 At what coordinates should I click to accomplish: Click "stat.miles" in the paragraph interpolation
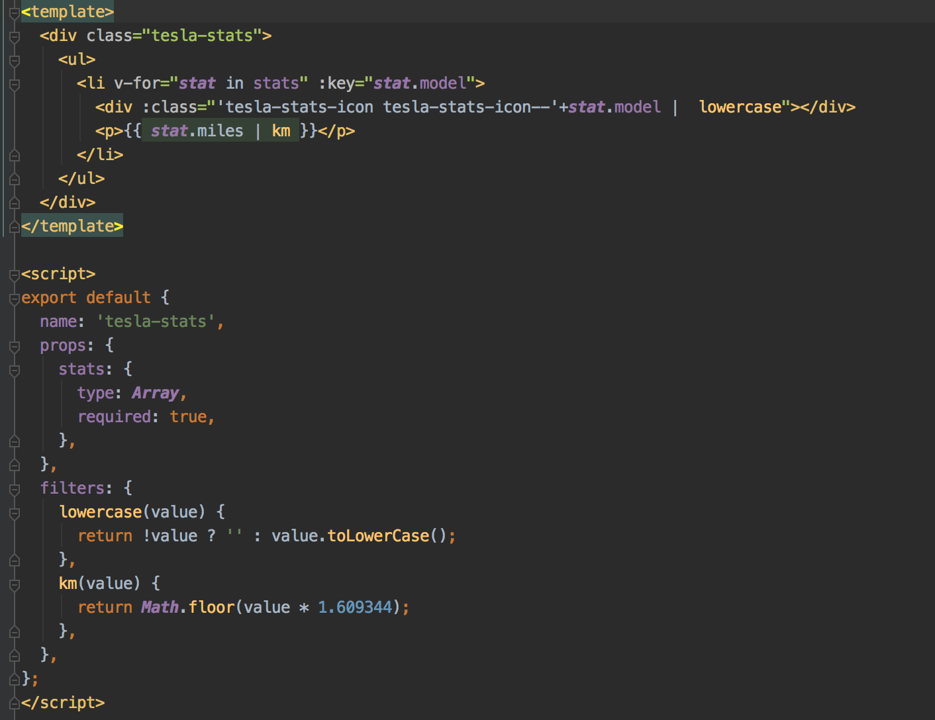point(197,131)
